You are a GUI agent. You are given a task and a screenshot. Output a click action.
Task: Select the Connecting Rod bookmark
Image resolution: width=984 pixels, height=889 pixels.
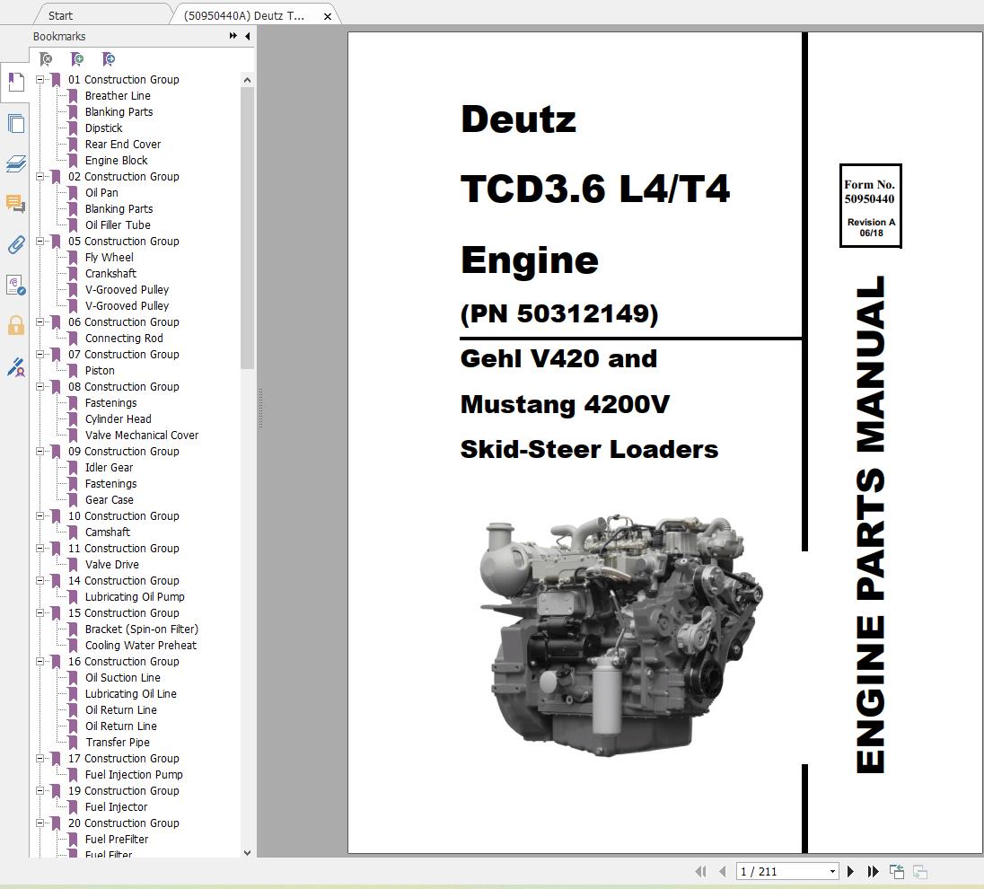coord(124,339)
